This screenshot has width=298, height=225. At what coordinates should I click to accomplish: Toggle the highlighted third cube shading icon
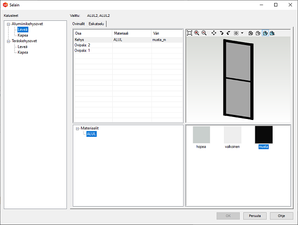266,33
